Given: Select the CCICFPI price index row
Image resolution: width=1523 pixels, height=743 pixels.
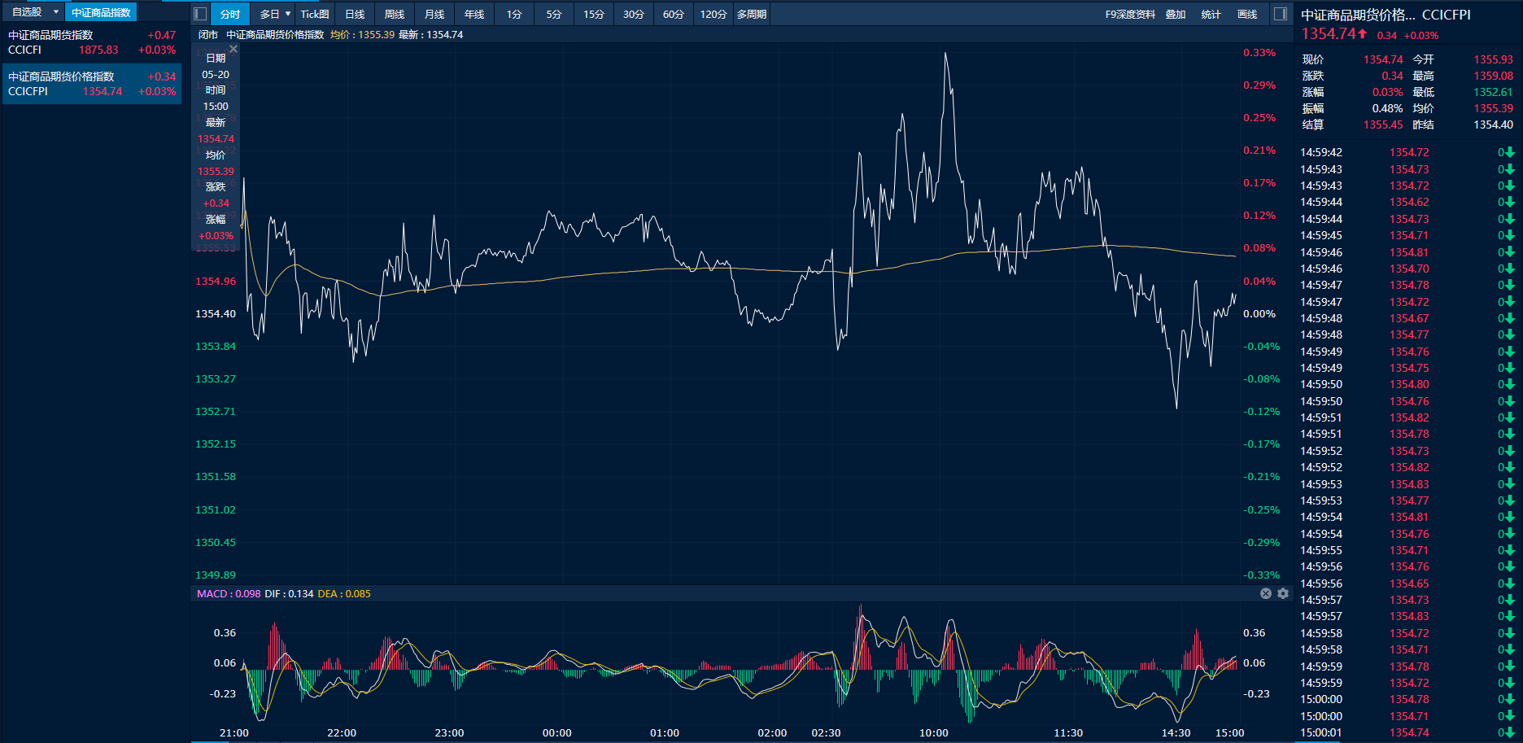Looking at the screenshot, I should [x=91, y=84].
